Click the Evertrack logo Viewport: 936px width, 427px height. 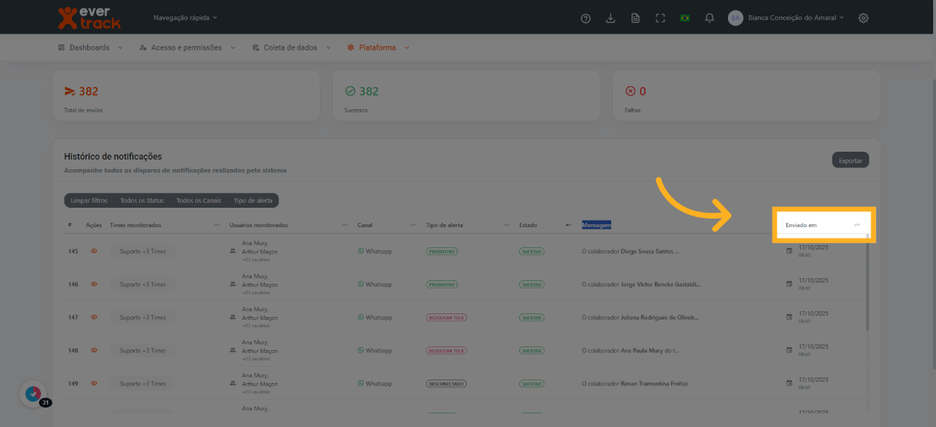pos(89,17)
